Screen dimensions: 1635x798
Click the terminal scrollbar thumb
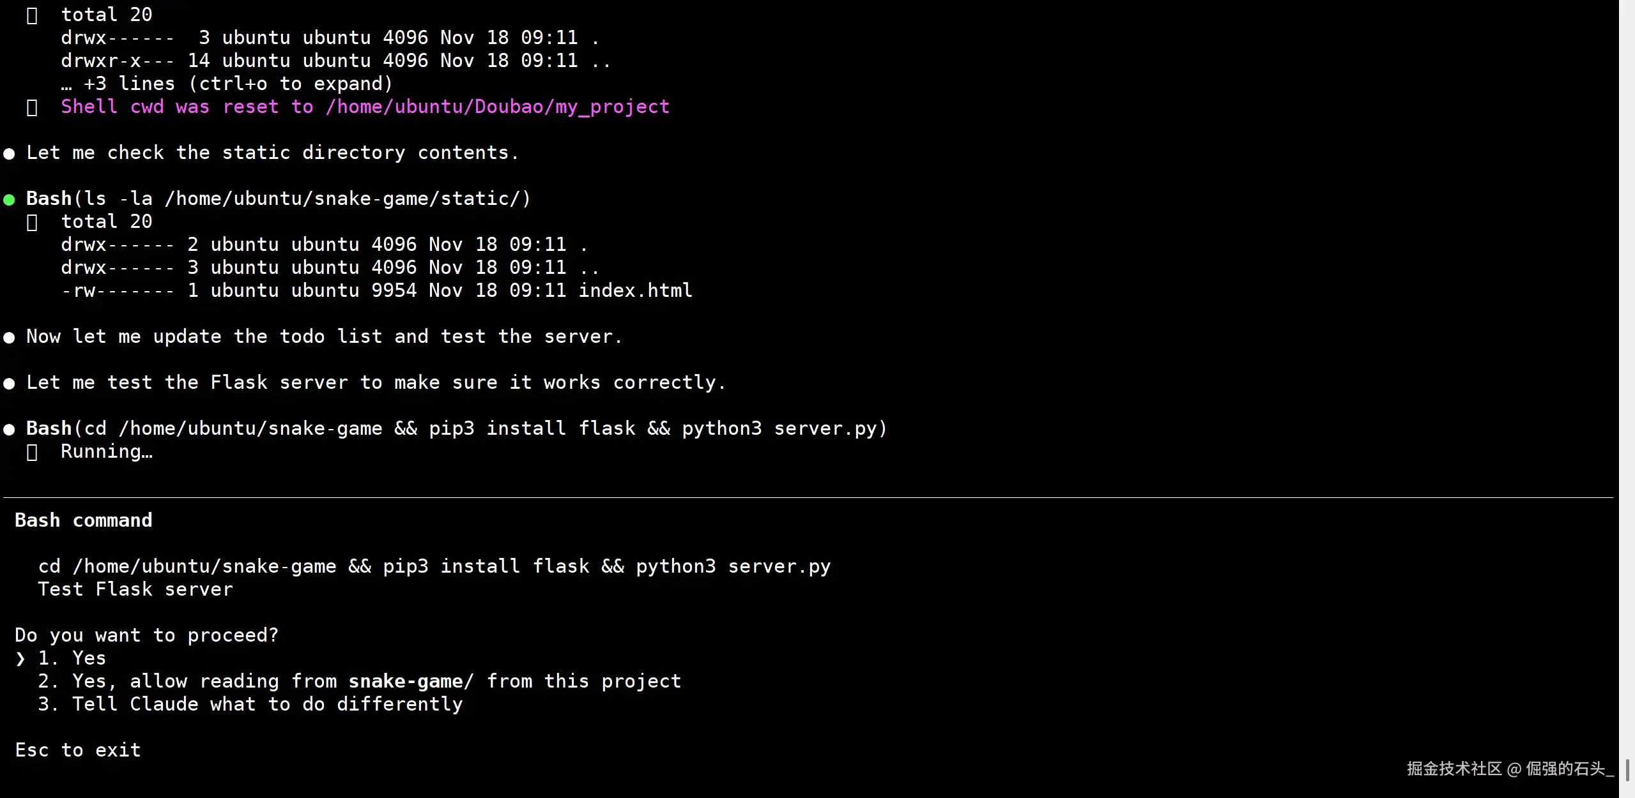coord(1627,770)
